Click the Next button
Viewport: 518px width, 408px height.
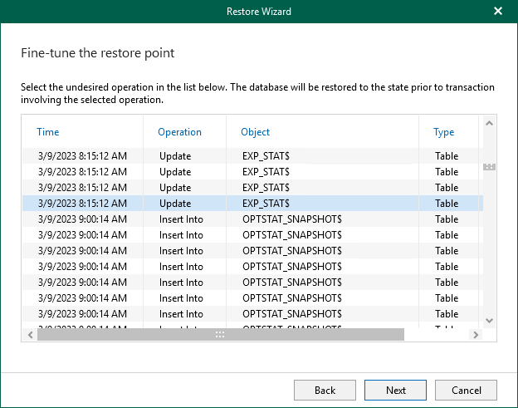point(396,390)
